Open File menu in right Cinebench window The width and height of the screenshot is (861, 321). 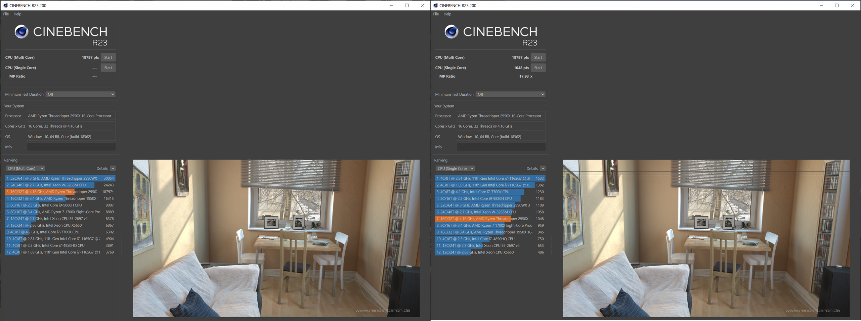pos(436,14)
